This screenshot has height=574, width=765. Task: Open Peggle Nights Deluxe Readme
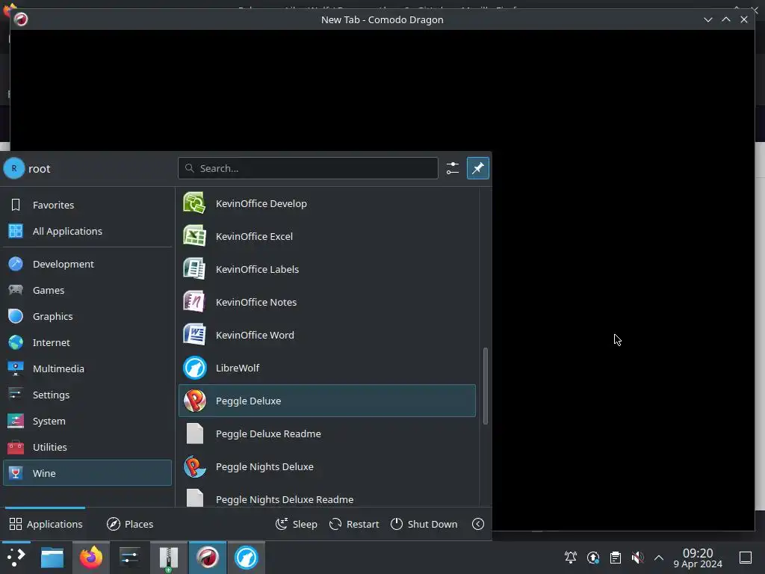[327, 496]
